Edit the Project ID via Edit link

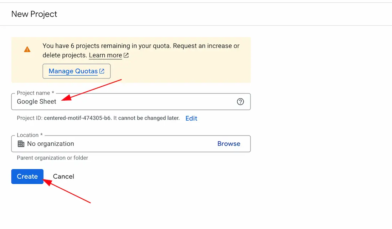point(191,118)
